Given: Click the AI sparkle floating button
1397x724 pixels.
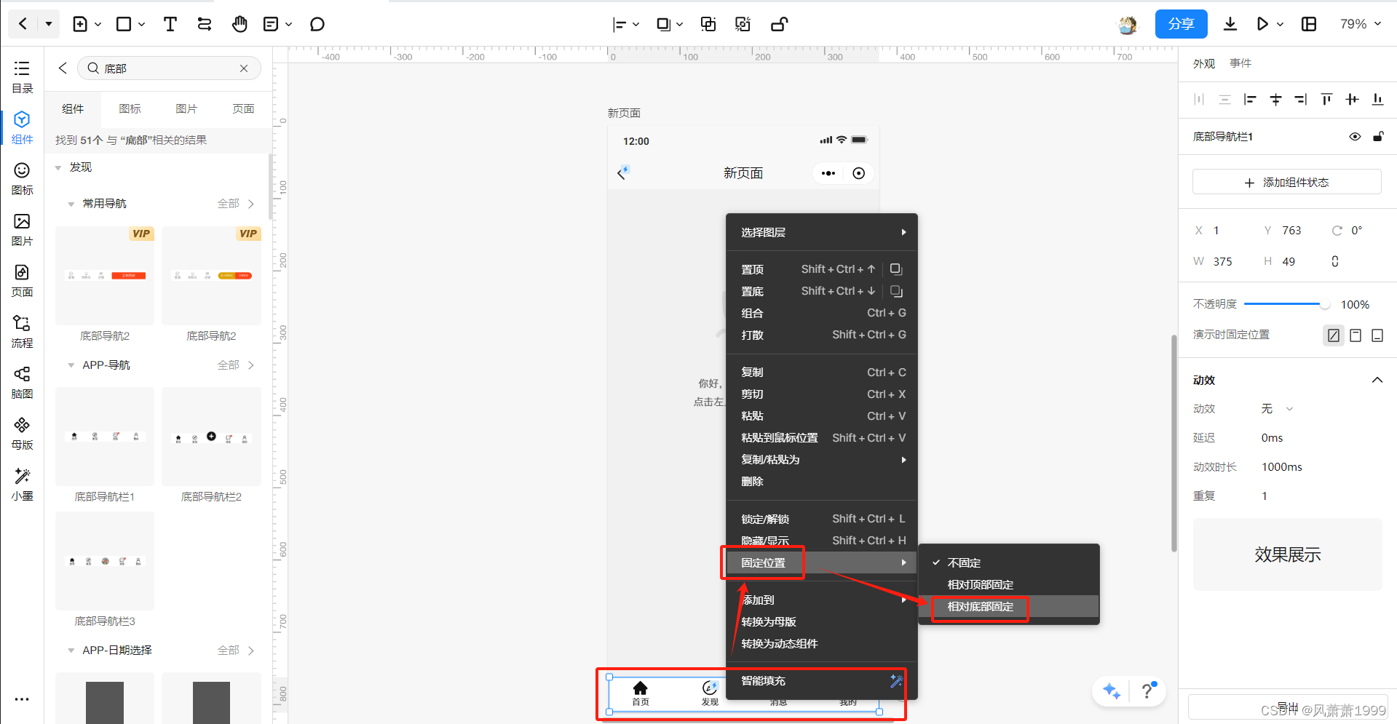Looking at the screenshot, I should point(1112,691).
